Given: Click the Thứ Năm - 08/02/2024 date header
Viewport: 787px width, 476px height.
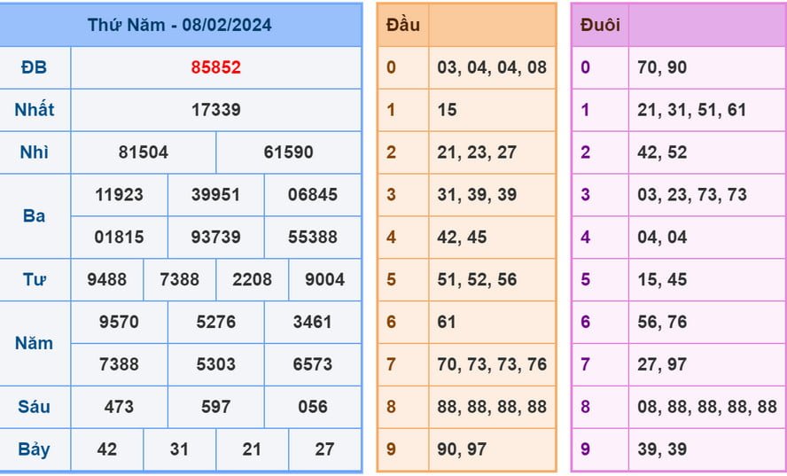Looking at the screenshot, I should click(x=180, y=25).
